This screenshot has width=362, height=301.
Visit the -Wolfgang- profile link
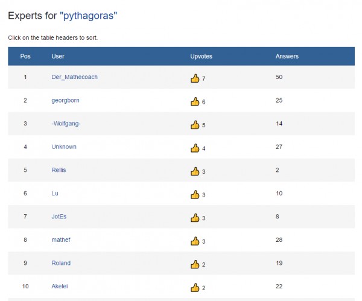click(66, 124)
